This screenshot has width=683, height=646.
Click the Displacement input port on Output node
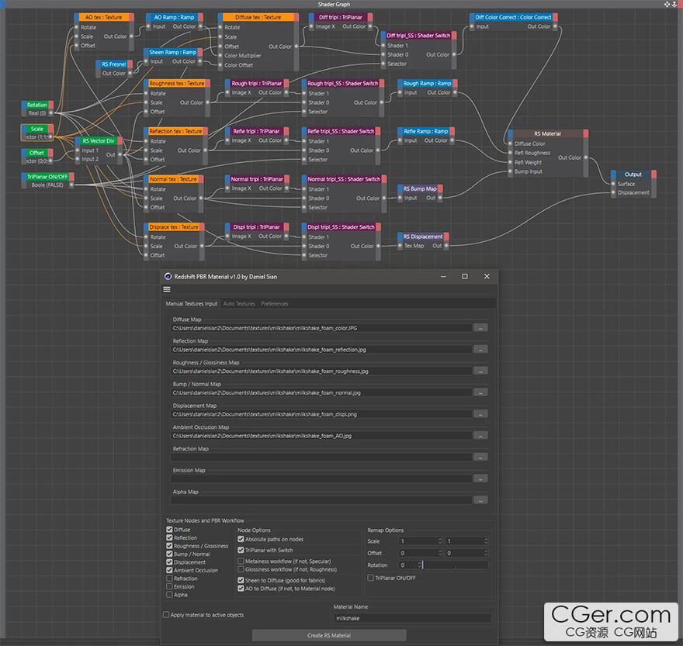tap(613, 192)
